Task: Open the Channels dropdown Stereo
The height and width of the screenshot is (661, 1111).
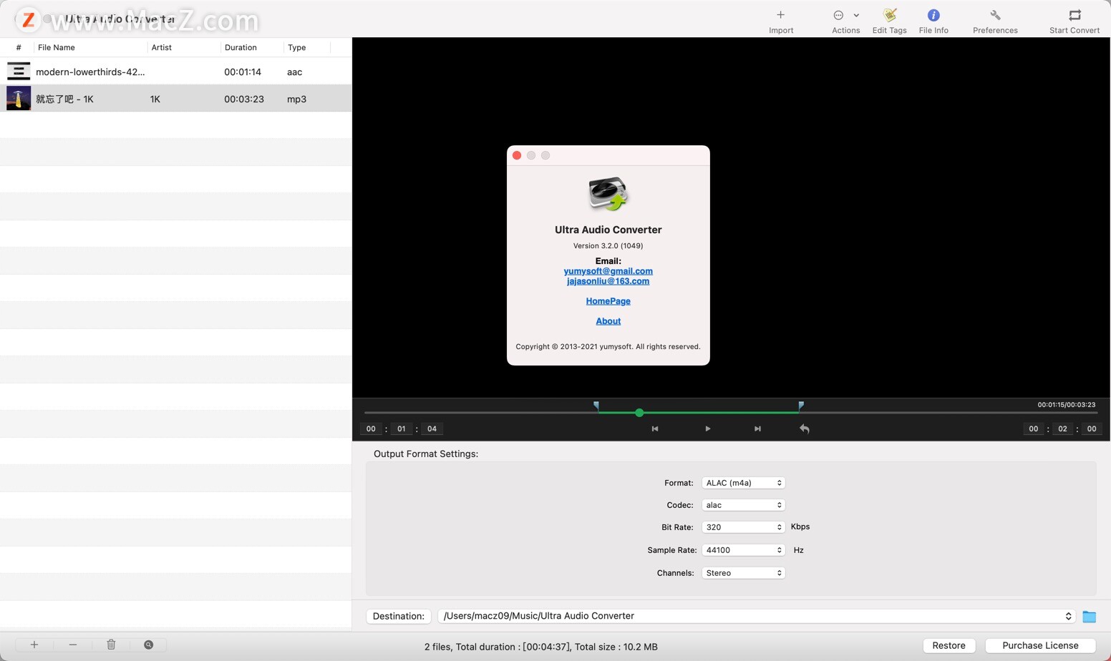Action: 743,573
